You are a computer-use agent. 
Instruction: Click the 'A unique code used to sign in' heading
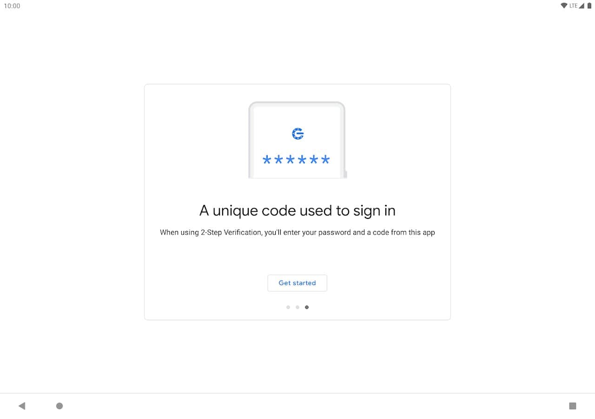297,211
